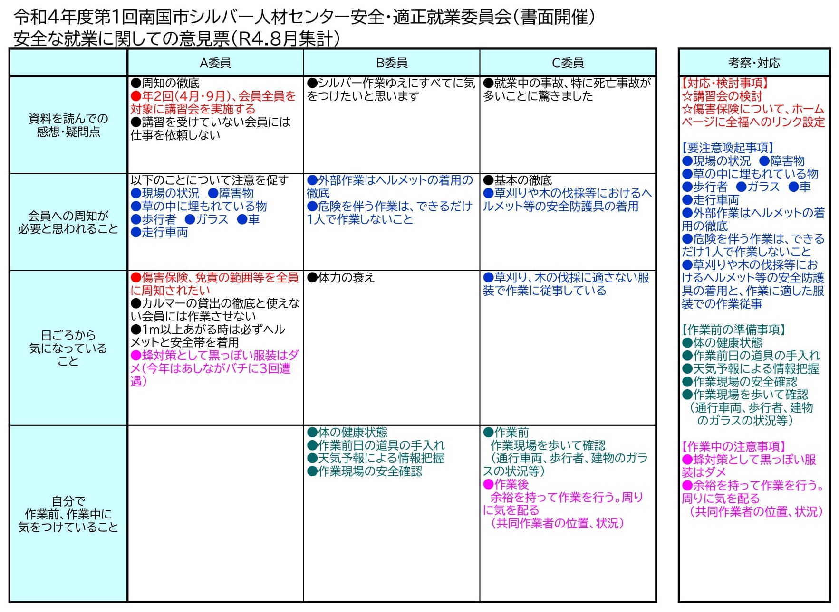Click (共同作業者の位置、状況) in C委員 column
Image resolution: width=839 pixels, height=612 pixels.
click(x=557, y=523)
